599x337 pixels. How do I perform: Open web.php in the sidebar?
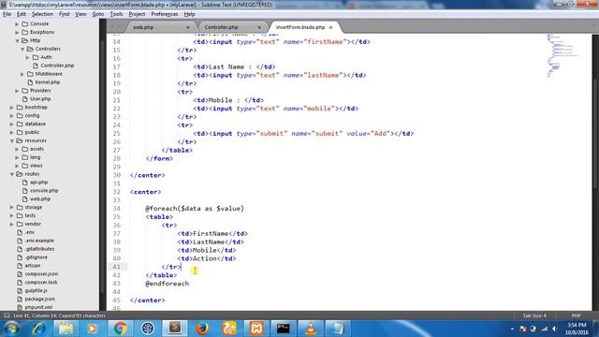click(x=40, y=199)
